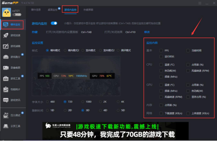Check GPU 温度 (℃) box
Image resolution: width=217 pixels, height=141 pixels.
[161, 85]
